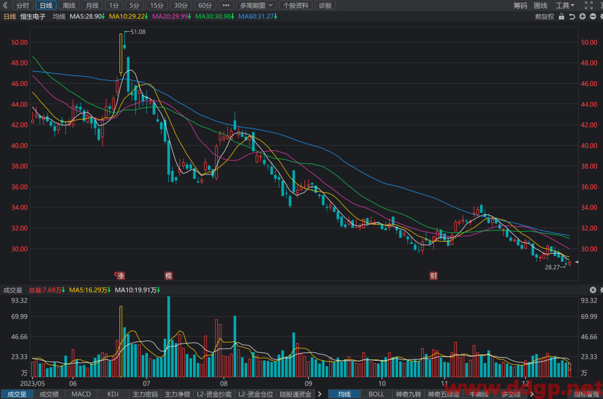Screen dimensions: 603x399
Task: Select 陆股通资金 indicator tab
Action: (296, 394)
